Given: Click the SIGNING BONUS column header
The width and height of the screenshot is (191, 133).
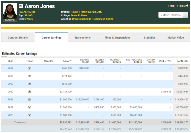Looking at the screenshot, I should [85, 61].
